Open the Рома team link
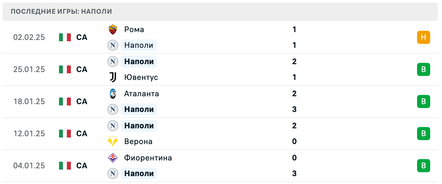442x184 pixels. [134, 29]
